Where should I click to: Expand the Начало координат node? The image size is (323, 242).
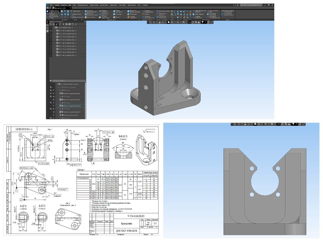pyautogui.click(x=59, y=87)
